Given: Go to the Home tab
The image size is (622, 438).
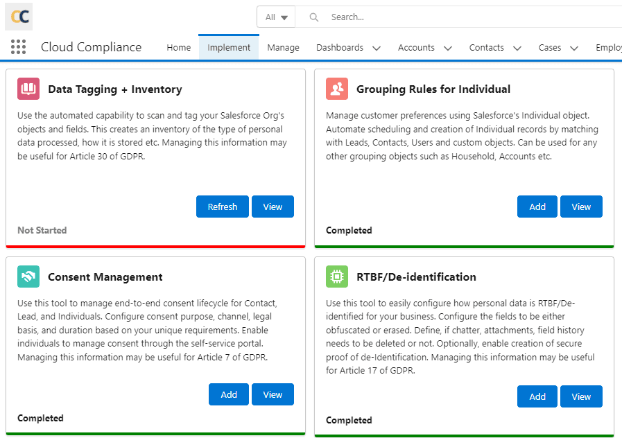Looking at the screenshot, I should click(x=178, y=48).
